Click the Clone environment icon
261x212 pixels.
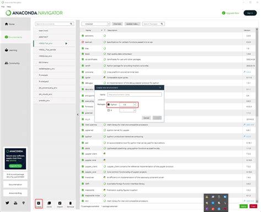49,203
